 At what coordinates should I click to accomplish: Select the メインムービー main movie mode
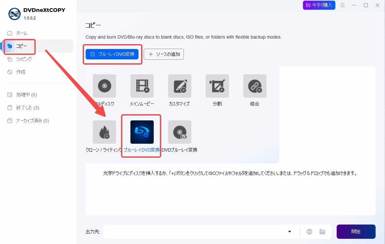coord(142,86)
